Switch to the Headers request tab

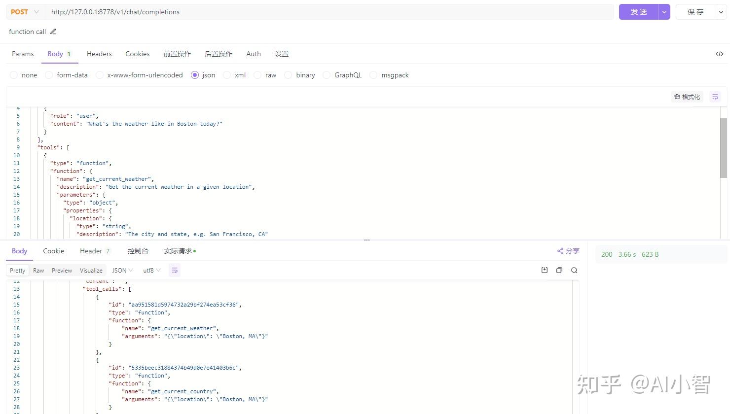[99, 54]
